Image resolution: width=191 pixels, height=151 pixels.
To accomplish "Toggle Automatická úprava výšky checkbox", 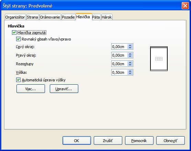I will (x=19, y=80).
